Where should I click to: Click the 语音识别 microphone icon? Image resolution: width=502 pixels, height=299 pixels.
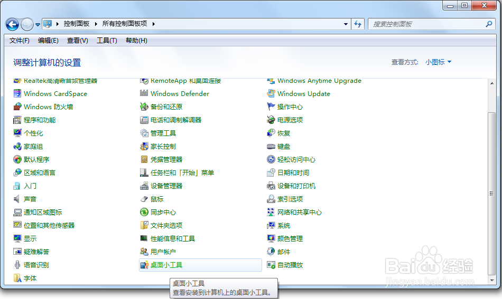coord(17,265)
